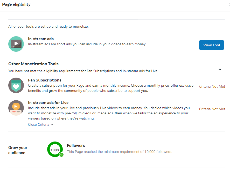Select the In-stream ads for Live heading

(48, 103)
